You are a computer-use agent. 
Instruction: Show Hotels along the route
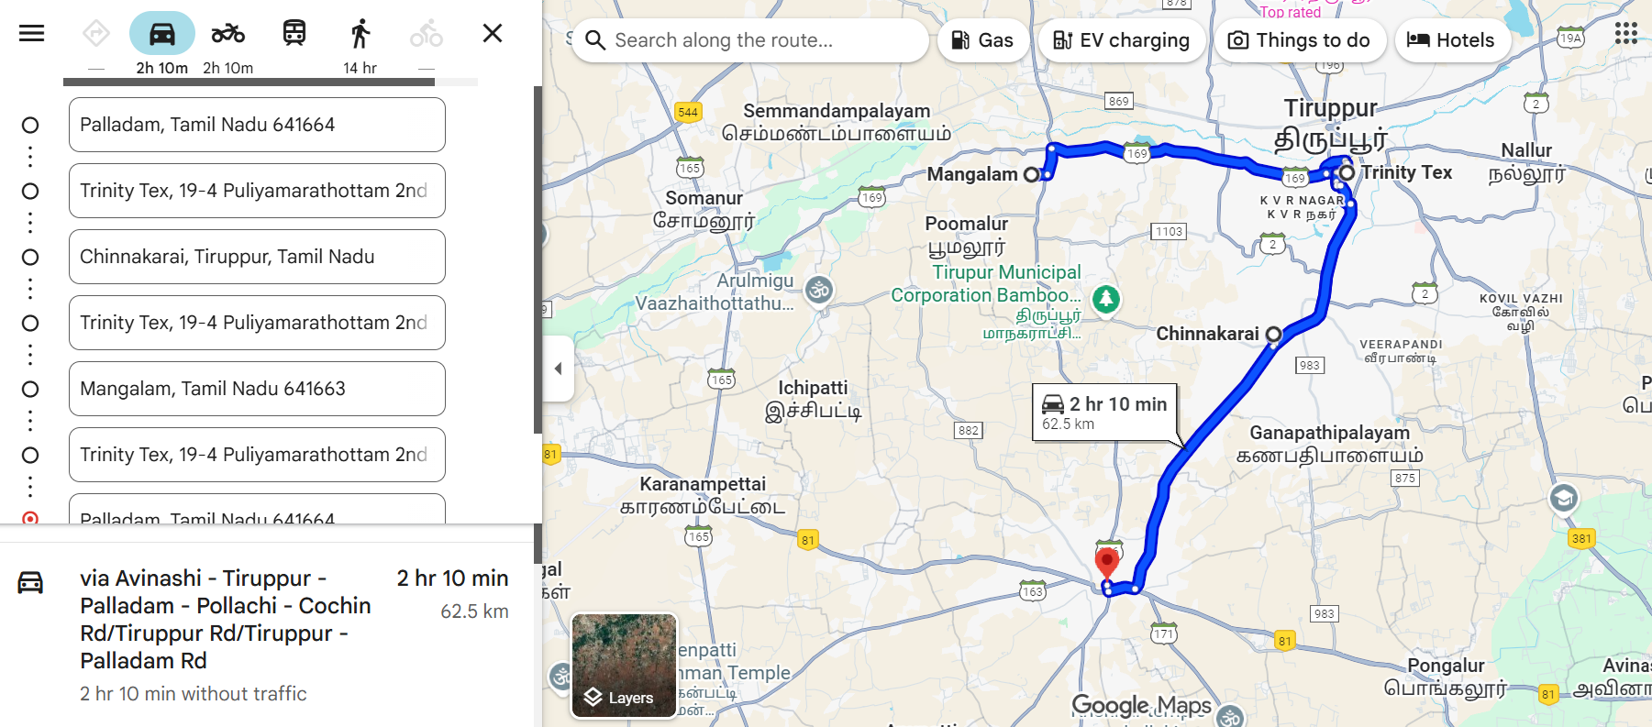point(1452,40)
